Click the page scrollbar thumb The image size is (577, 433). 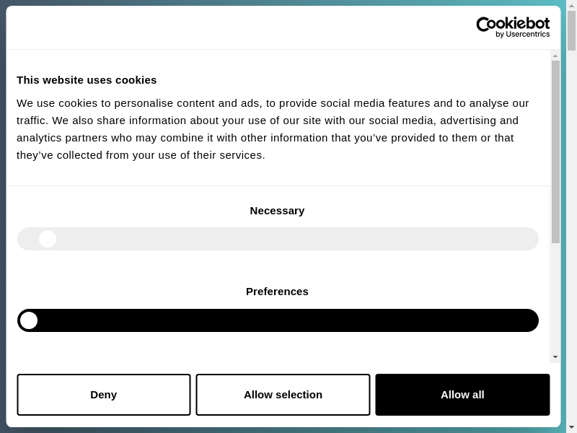[x=571, y=30]
